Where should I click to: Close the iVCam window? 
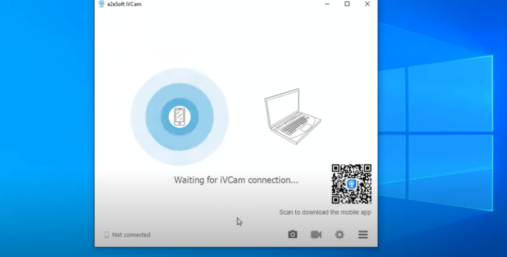[x=367, y=4]
